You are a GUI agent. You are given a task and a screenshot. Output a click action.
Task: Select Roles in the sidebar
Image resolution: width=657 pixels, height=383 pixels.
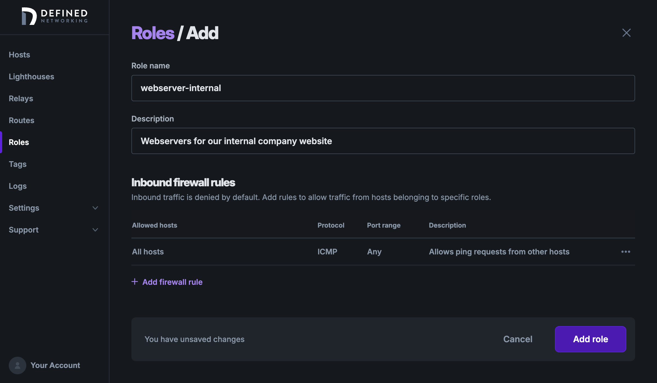[19, 142]
